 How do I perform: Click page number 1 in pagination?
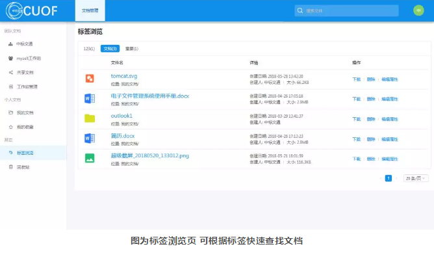click(389, 178)
